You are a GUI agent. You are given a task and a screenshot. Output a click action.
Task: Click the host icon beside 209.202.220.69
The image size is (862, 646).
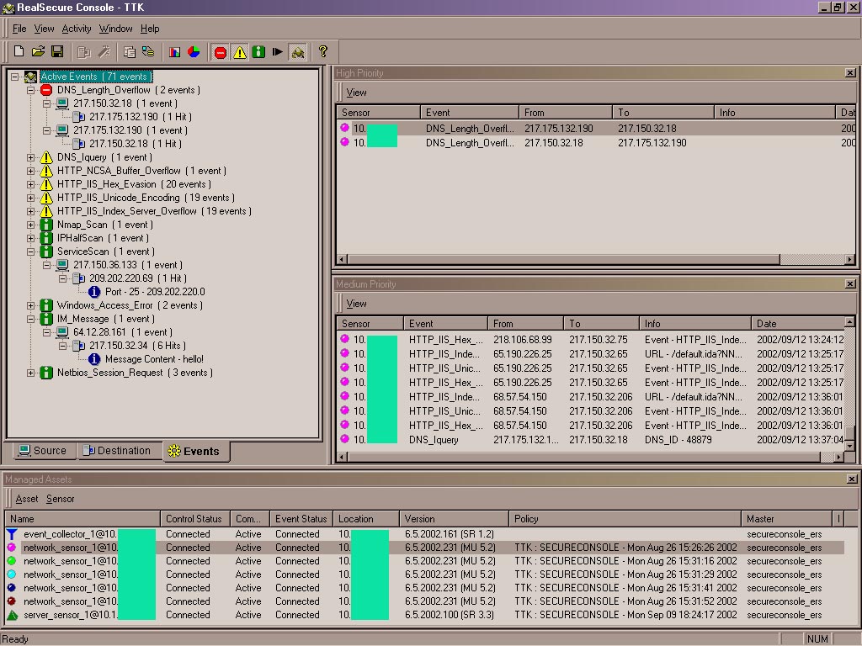[x=79, y=278]
